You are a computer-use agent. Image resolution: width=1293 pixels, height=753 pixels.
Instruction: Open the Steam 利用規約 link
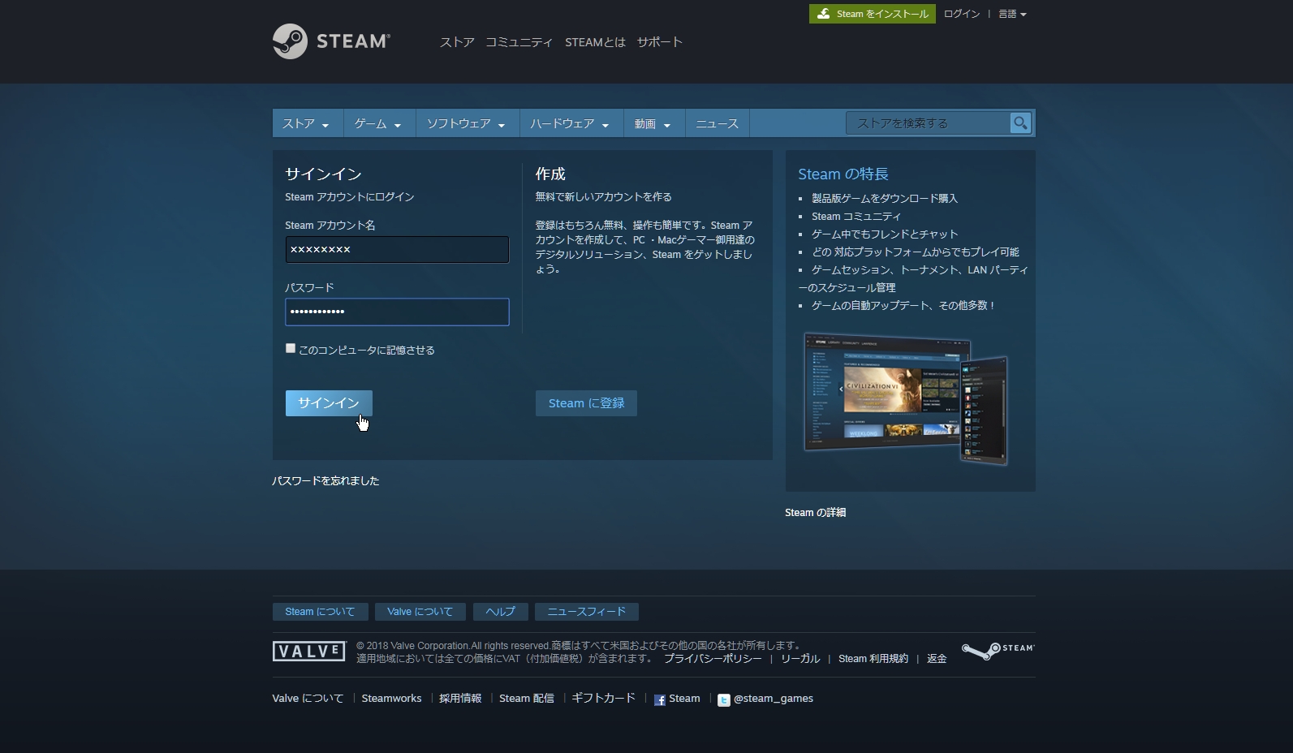(x=873, y=659)
